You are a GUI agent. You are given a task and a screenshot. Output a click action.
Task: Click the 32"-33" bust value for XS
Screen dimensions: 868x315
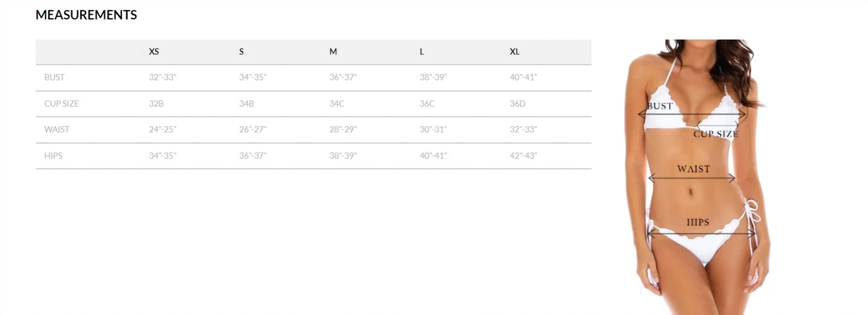coord(162,77)
